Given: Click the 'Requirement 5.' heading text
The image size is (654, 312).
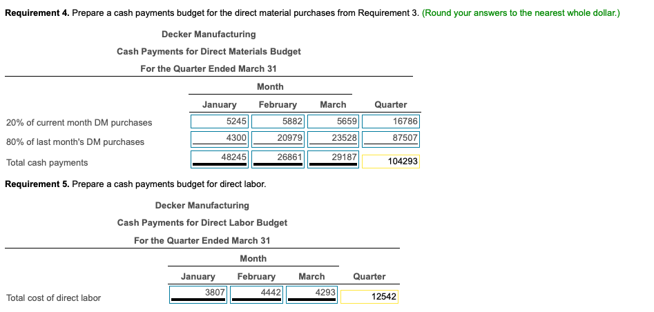Looking at the screenshot, I should [37, 184].
